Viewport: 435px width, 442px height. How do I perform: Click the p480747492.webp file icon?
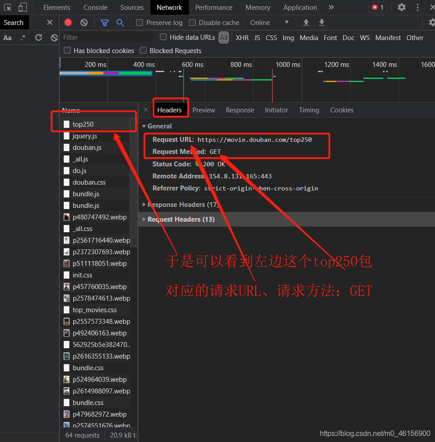(x=67, y=217)
